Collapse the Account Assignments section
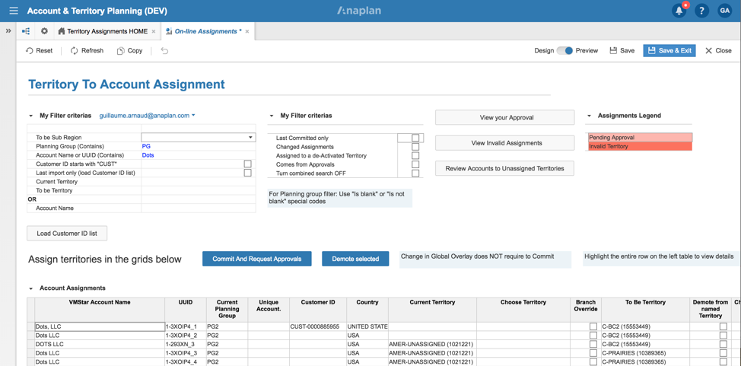The width and height of the screenshot is (741, 366). (30, 288)
